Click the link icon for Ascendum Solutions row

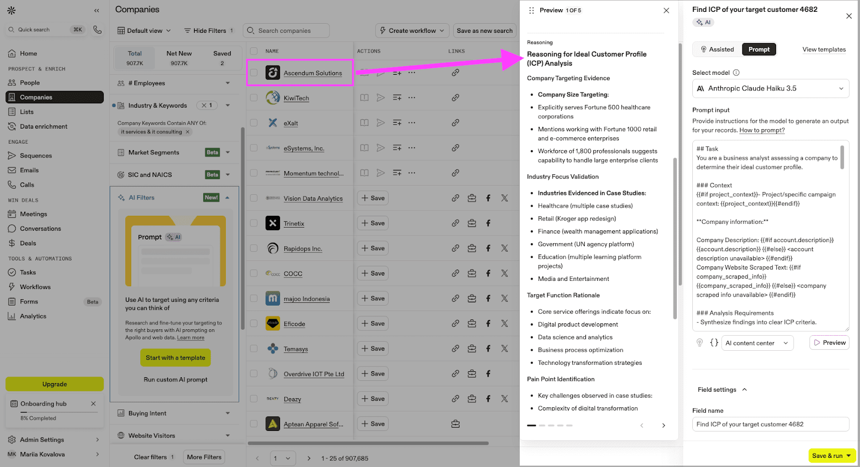coord(455,73)
